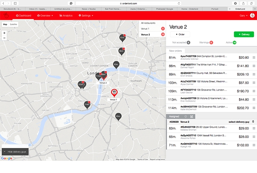This screenshot has width=257, height=173.
Task: Click Gary's profile avatar icon
Action: pyautogui.click(x=252, y=15)
